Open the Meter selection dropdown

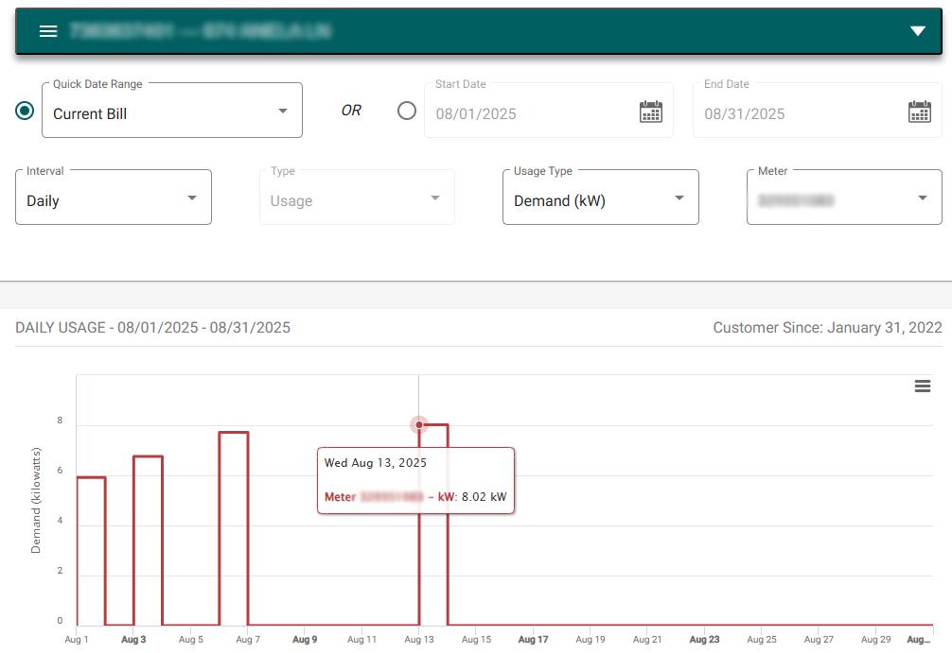click(x=844, y=198)
